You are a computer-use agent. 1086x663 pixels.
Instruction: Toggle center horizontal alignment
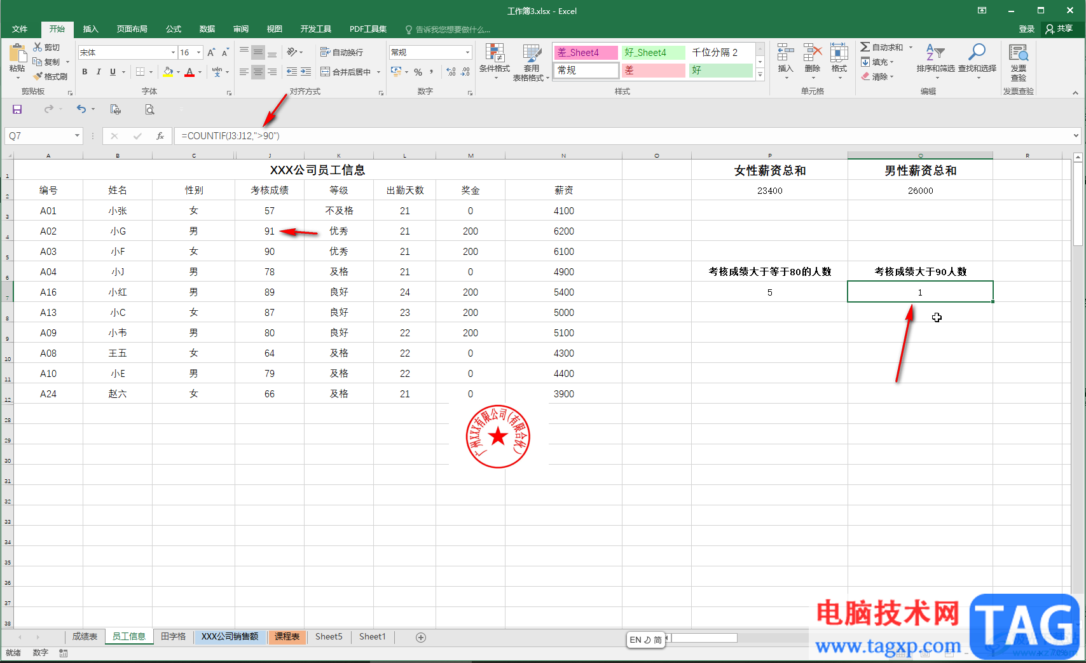pyautogui.click(x=258, y=72)
